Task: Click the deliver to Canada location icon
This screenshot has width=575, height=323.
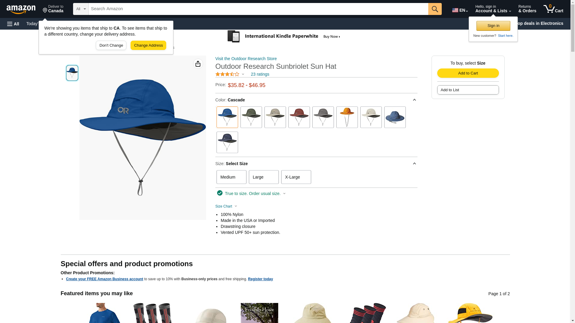Action: click(45, 11)
